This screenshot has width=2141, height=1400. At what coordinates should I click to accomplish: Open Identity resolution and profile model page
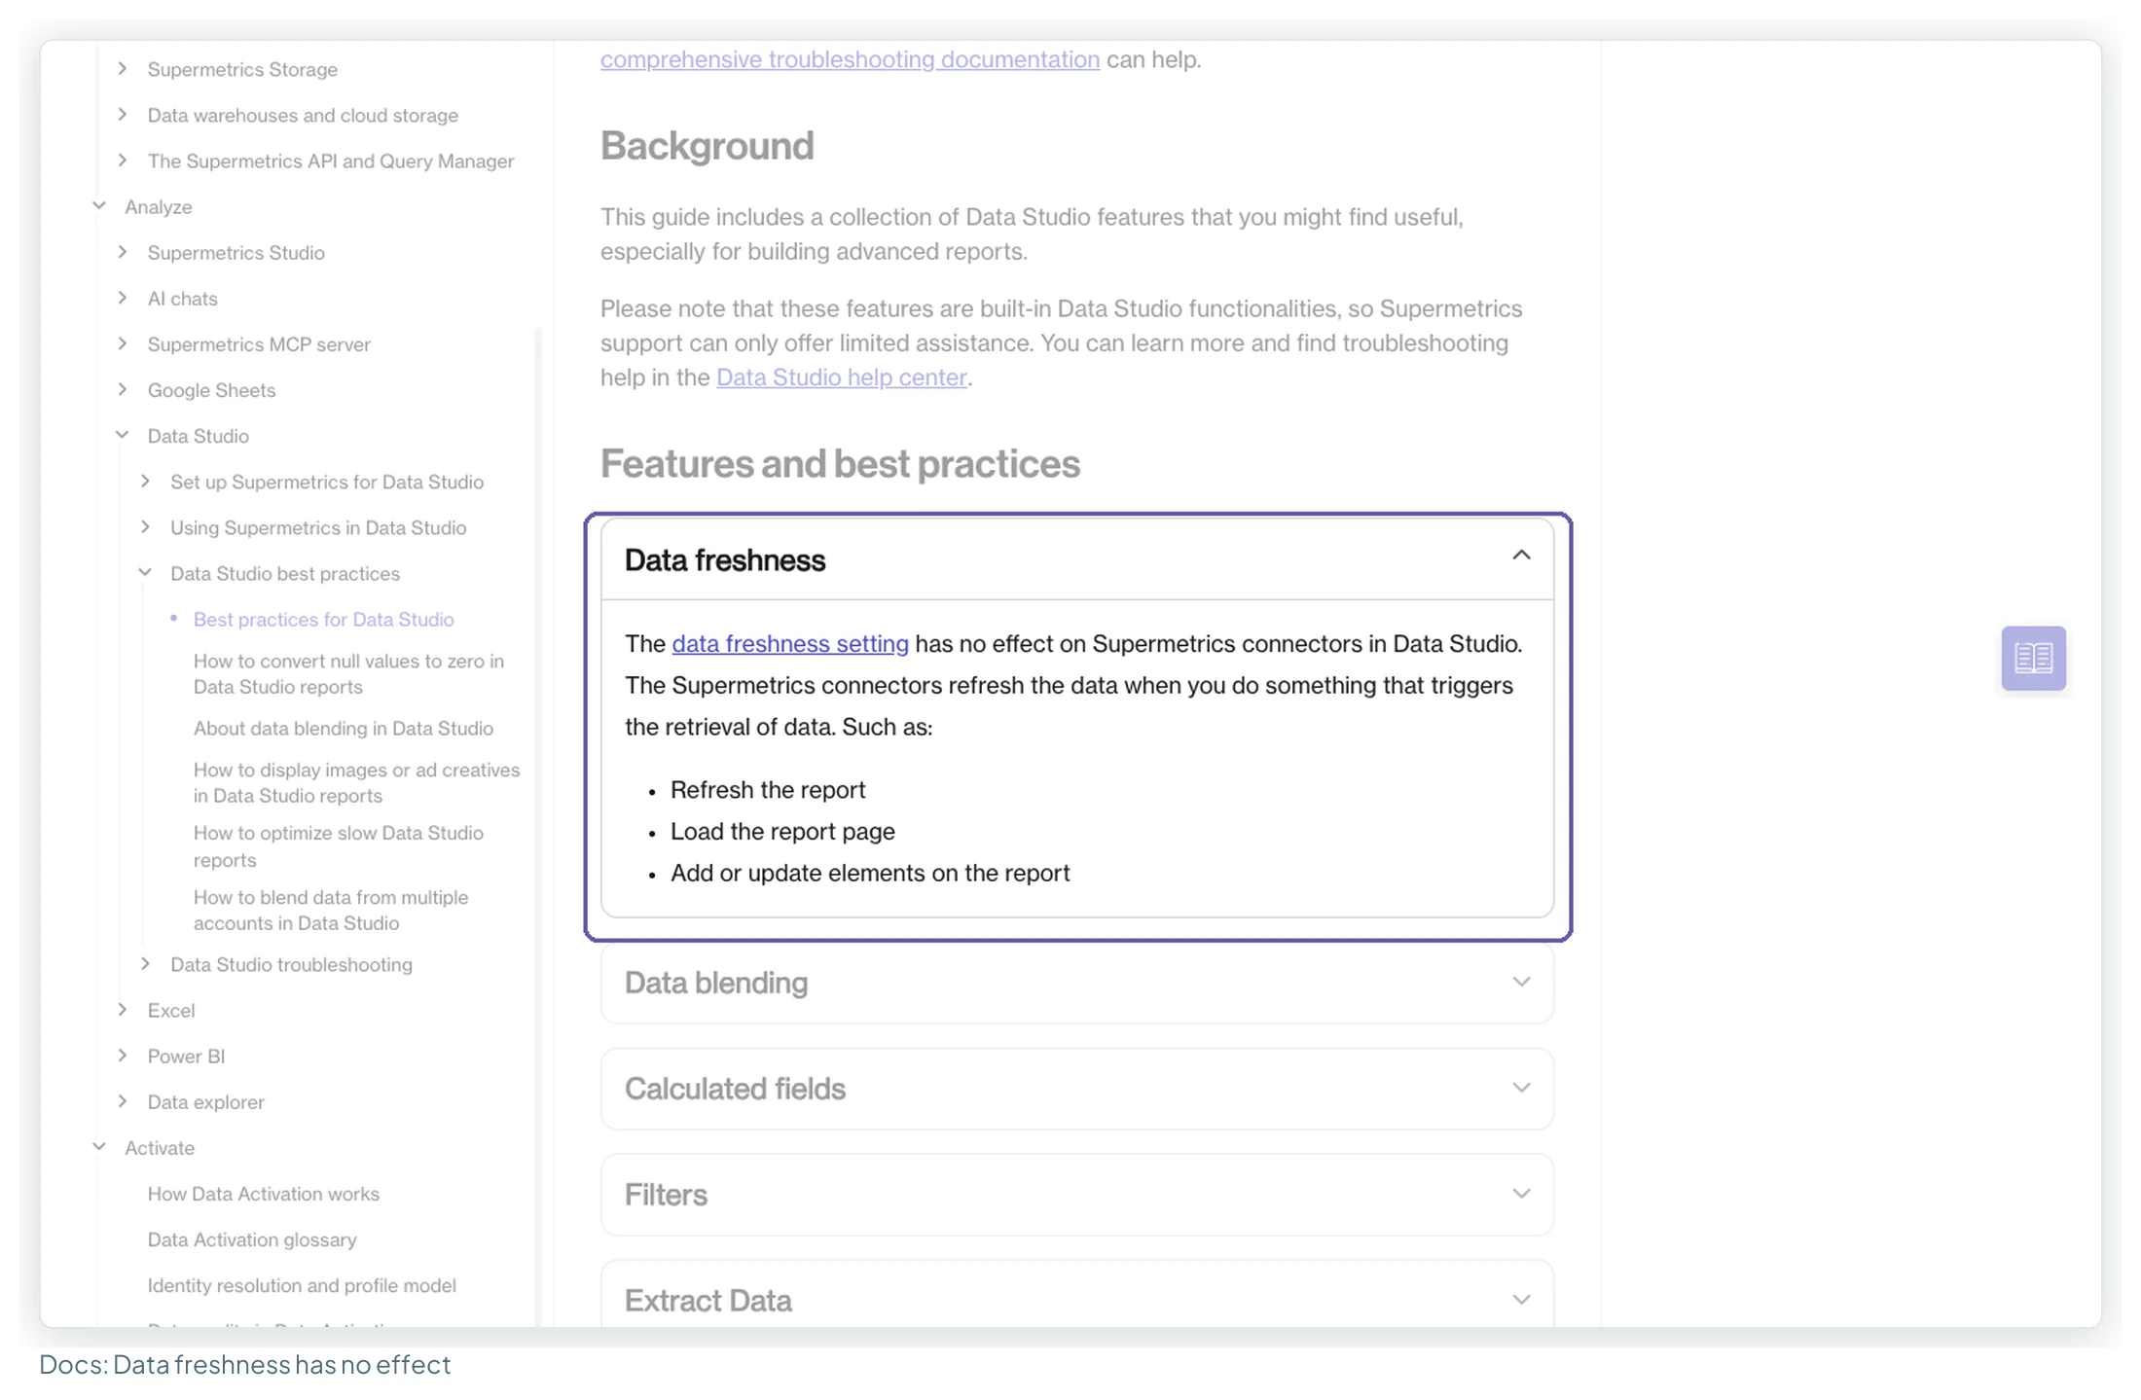[301, 1284]
